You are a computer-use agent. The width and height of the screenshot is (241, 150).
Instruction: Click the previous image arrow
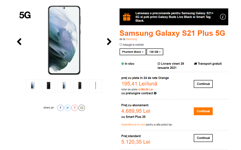(x=19, y=42)
